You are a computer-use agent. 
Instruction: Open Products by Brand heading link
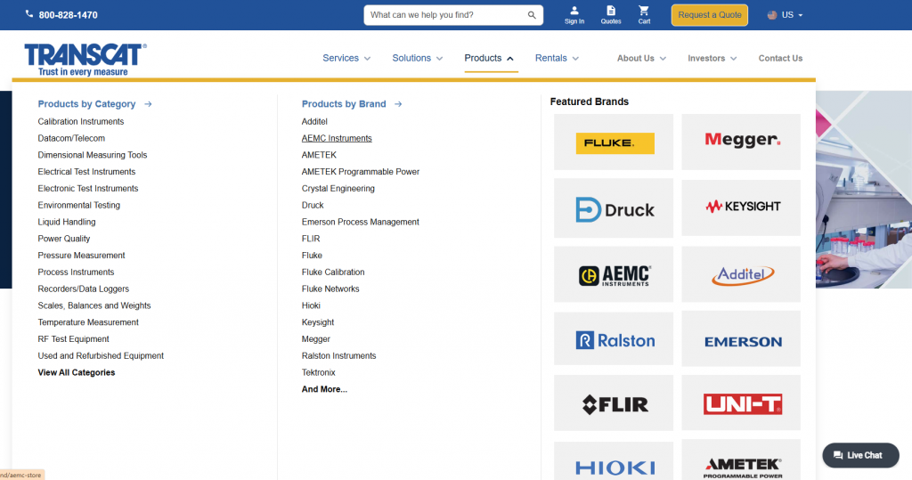(344, 104)
